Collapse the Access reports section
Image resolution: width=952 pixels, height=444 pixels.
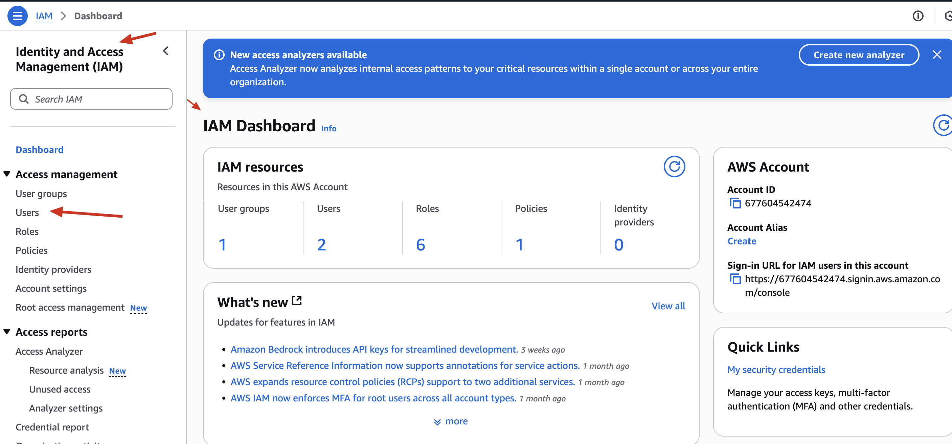point(7,332)
